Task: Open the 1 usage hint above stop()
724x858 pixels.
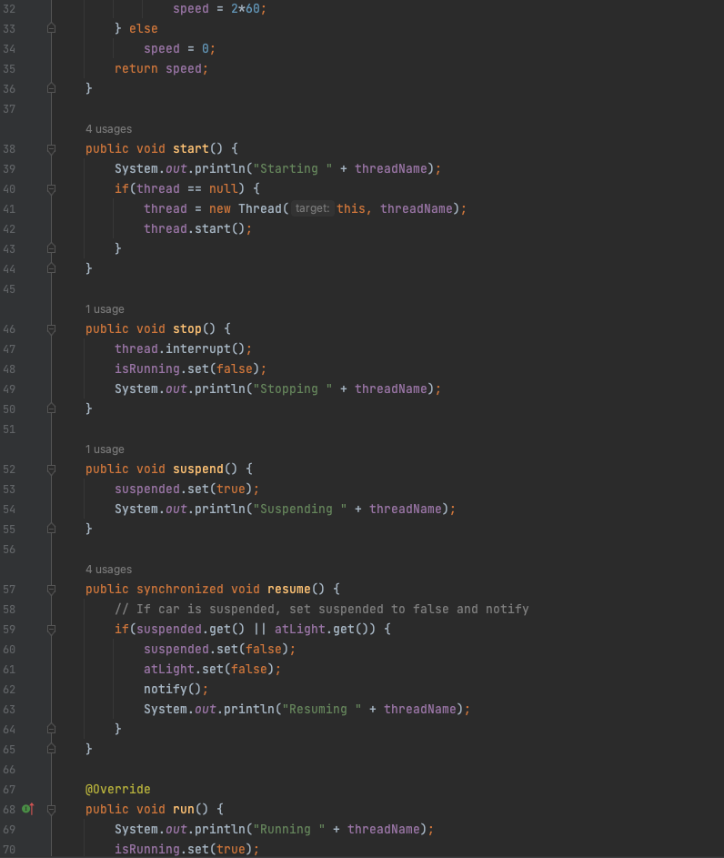Action: [105, 309]
